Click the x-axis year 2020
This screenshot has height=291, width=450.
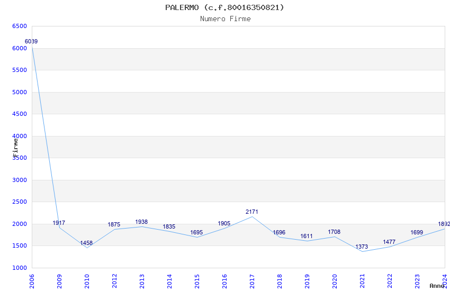[x=335, y=281]
